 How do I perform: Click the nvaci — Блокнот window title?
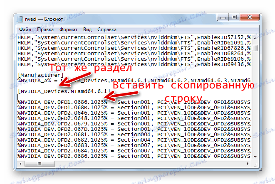click(44, 19)
